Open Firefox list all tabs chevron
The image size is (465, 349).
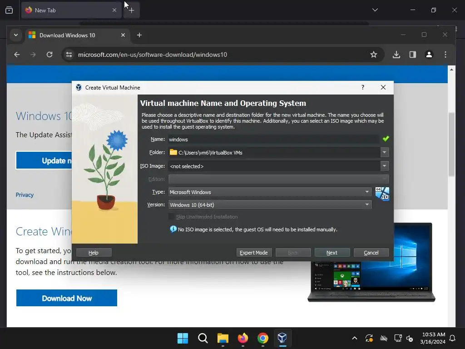[x=375, y=10]
